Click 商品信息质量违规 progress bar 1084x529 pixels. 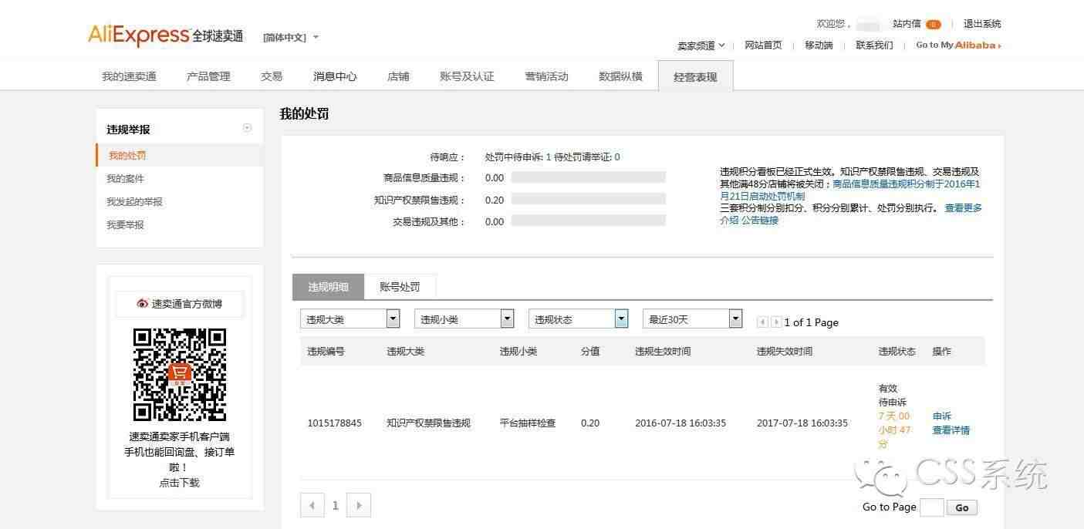(x=588, y=178)
